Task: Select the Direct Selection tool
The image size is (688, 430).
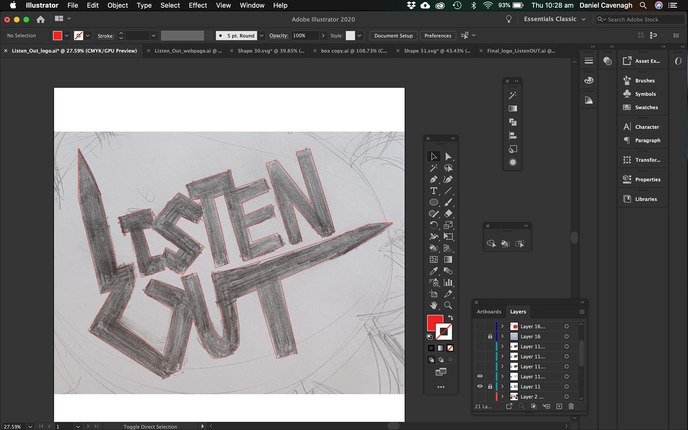Action: click(x=448, y=157)
